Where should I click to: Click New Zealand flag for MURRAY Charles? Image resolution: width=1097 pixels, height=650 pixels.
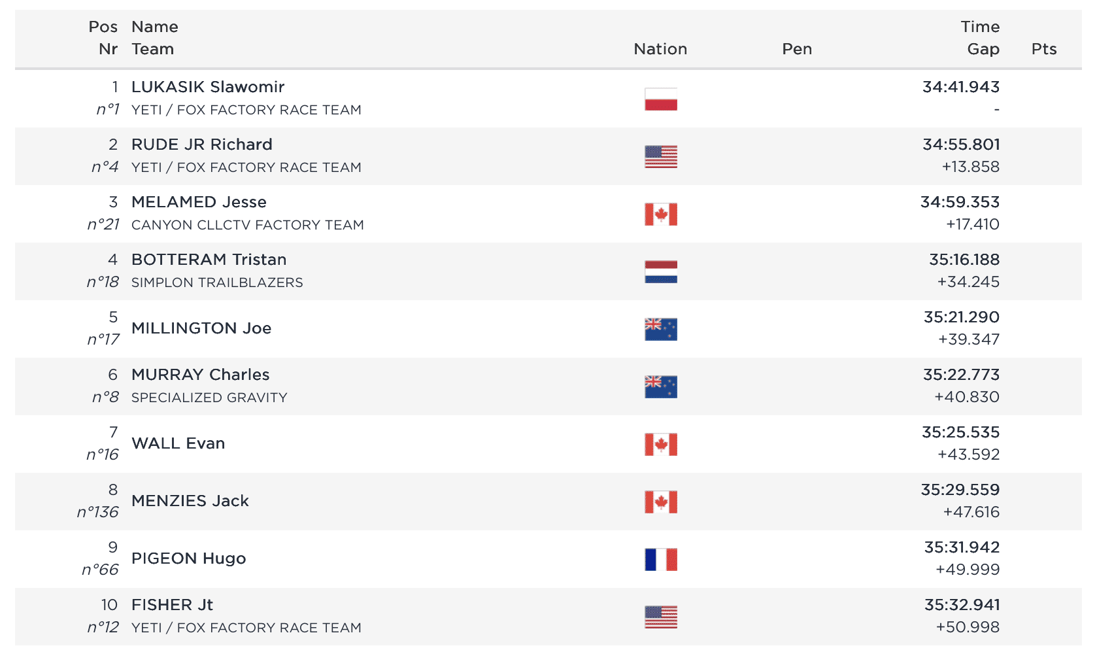pos(660,387)
